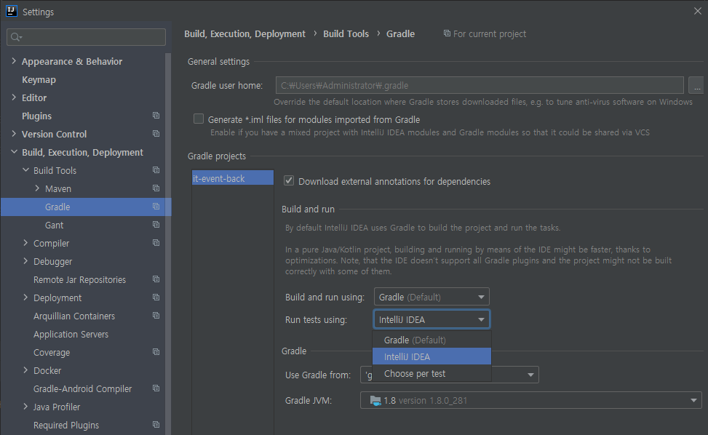Click the project-level icon next to Plugins
Image resolution: width=708 pixels, height=435 pixels.
pos(156,116)
